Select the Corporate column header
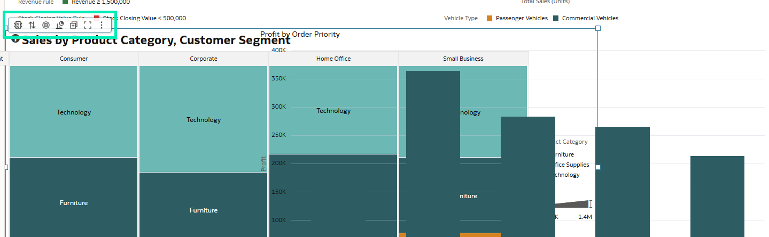Screen dimensions: 769x237 (x=204, y=59)
